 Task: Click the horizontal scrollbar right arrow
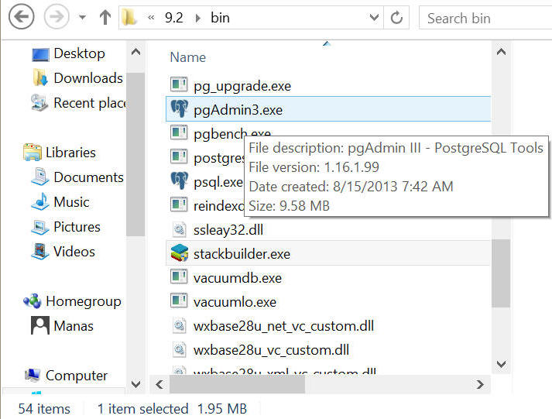click(480, 384)
